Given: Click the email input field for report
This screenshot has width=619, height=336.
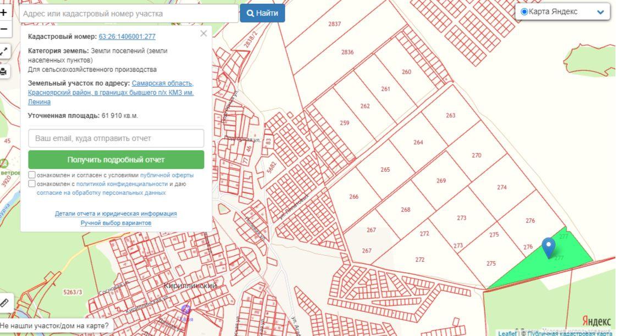Looking at the screenshot, I should click(x=116, y=138).
